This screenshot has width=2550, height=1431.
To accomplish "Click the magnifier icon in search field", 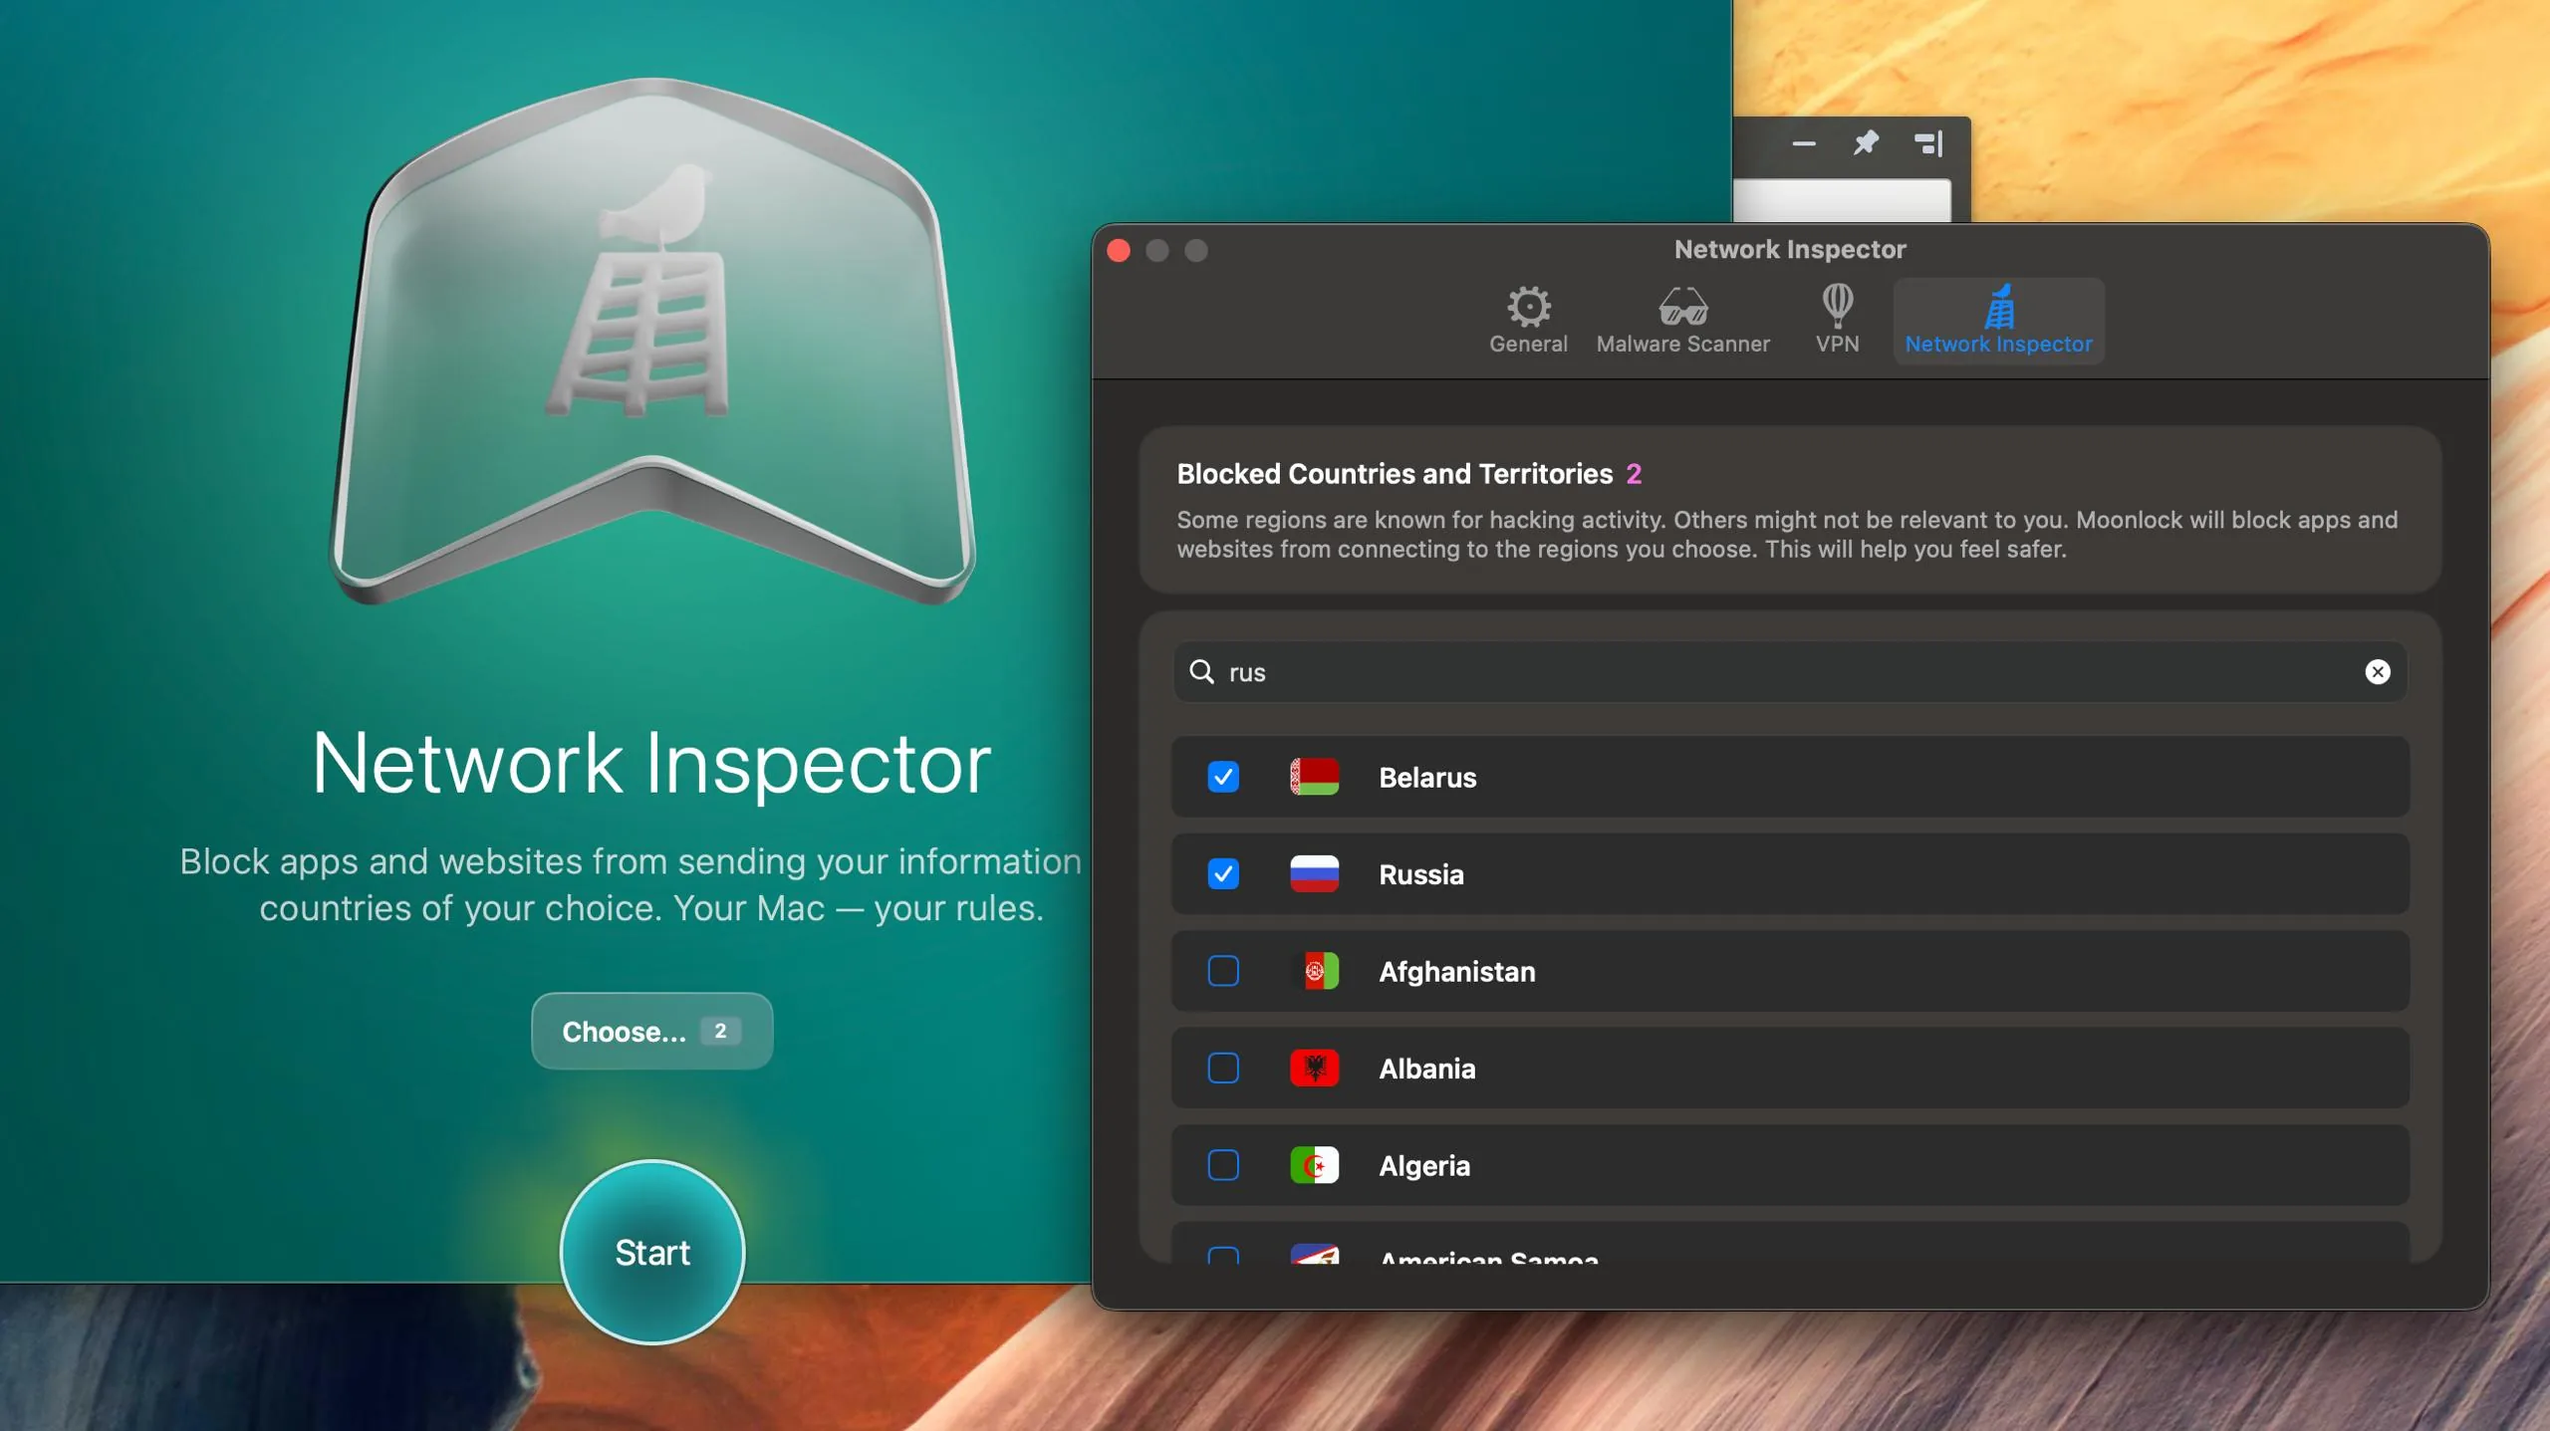I will click(1202, 672).
